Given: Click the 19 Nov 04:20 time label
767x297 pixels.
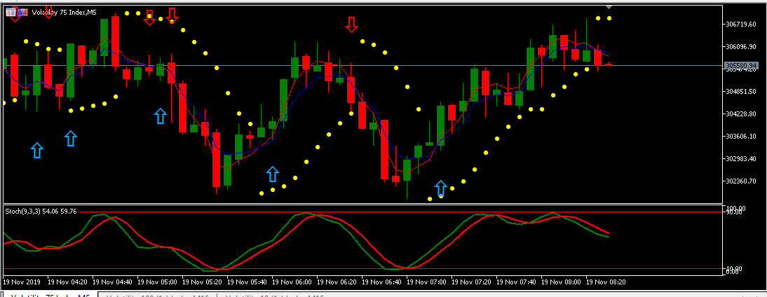Looking at the screenshot, I should pyautogui.click(x=67, y=282).
